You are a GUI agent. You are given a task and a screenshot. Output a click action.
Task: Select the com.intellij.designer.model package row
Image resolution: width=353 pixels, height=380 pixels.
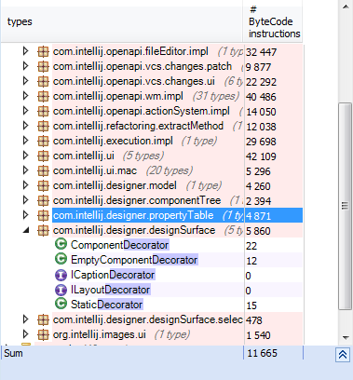152,185
